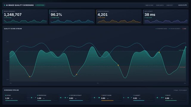
Task: Click the model version label in header
Action: (x=169, y=5)
